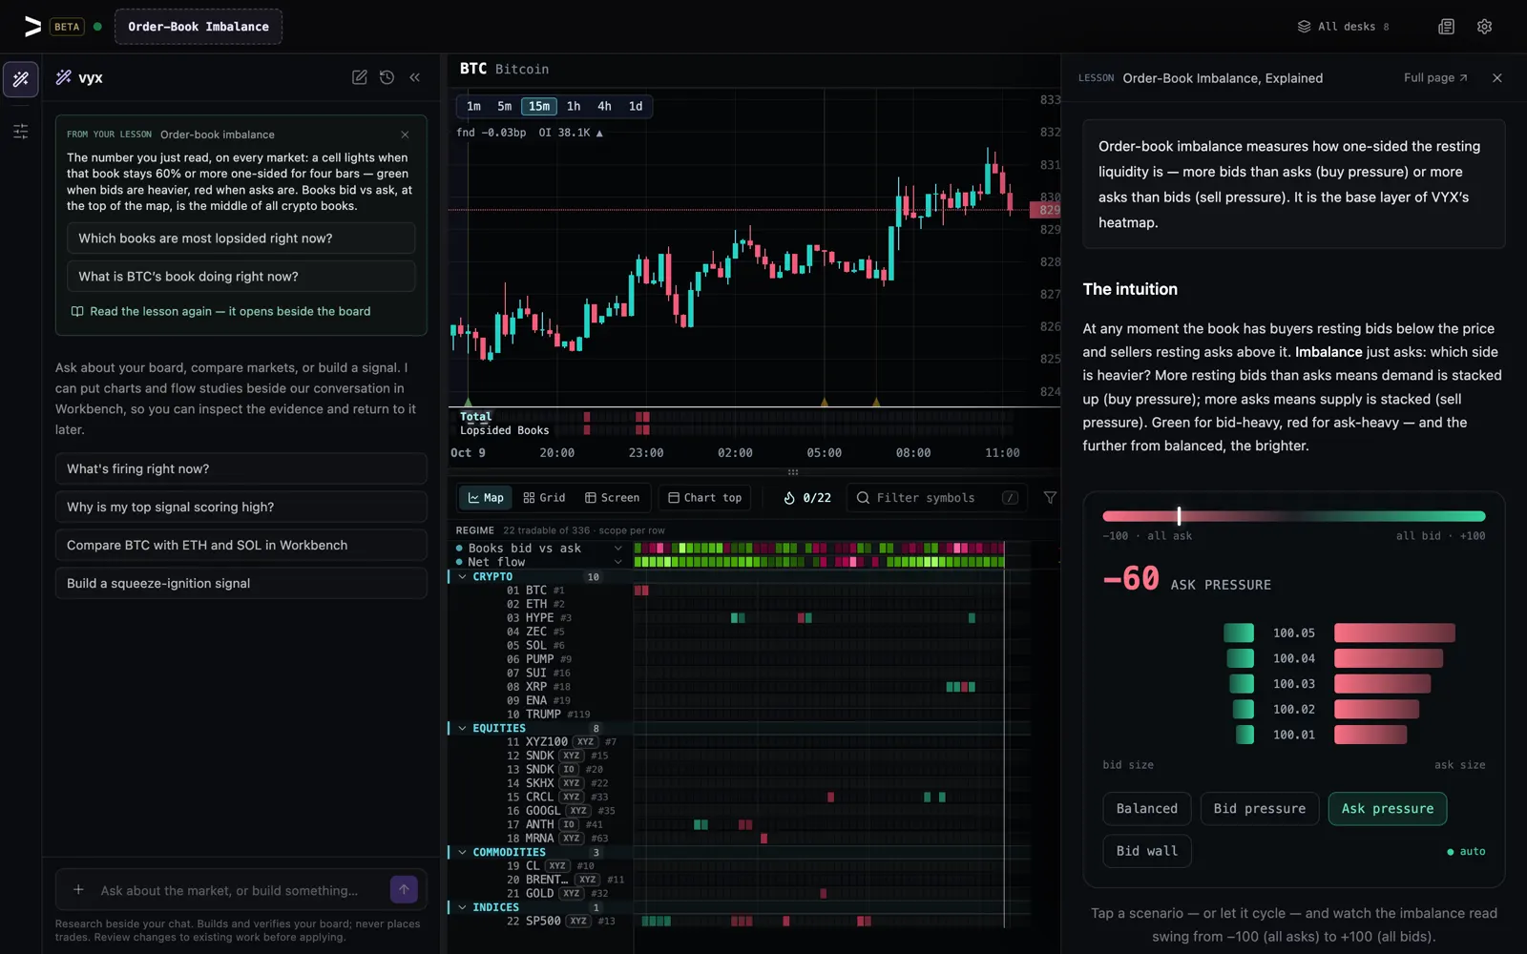1527x954 pixels.
Task: Open the Order-Book Imbalance title tab
Action: pyautogui.click(x=199, y=27)
